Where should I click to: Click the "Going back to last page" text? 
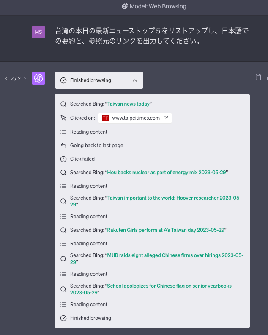tap(96, 146)
